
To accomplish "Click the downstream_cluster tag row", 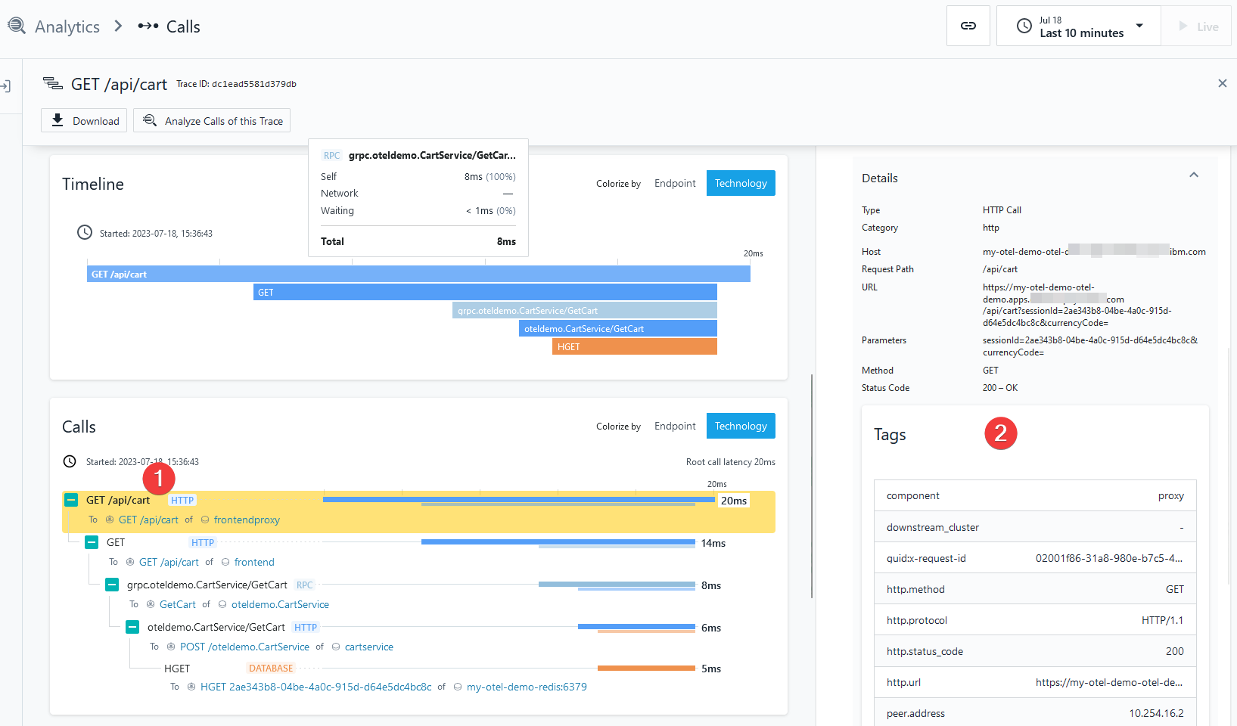I will pyautogui.click(x=1035, y=527).
